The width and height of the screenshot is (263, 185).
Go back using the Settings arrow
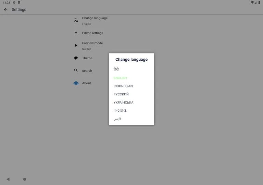pos(6,10)
